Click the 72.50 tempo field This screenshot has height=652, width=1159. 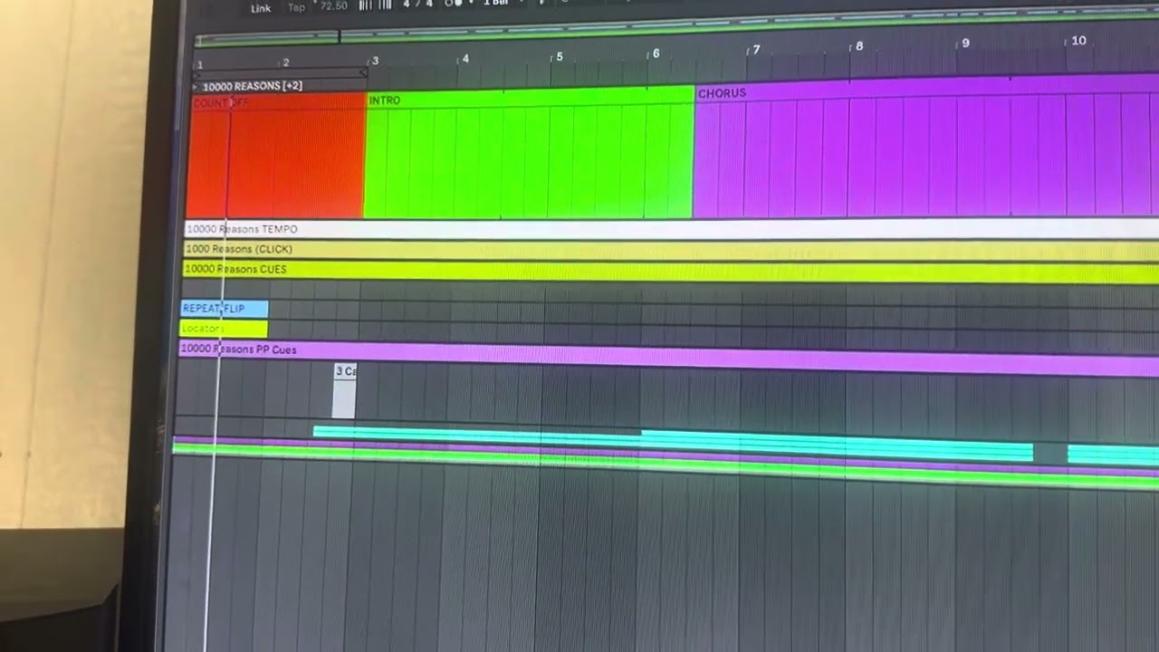[x=333, y=6]
